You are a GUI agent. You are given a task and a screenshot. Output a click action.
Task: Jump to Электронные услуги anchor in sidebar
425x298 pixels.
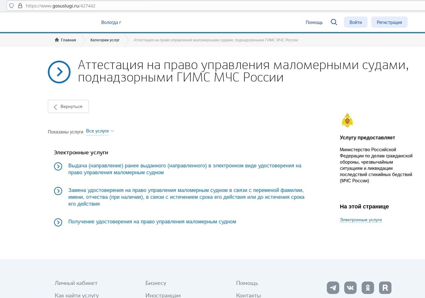pyautogui.click(x=361, y=220)
